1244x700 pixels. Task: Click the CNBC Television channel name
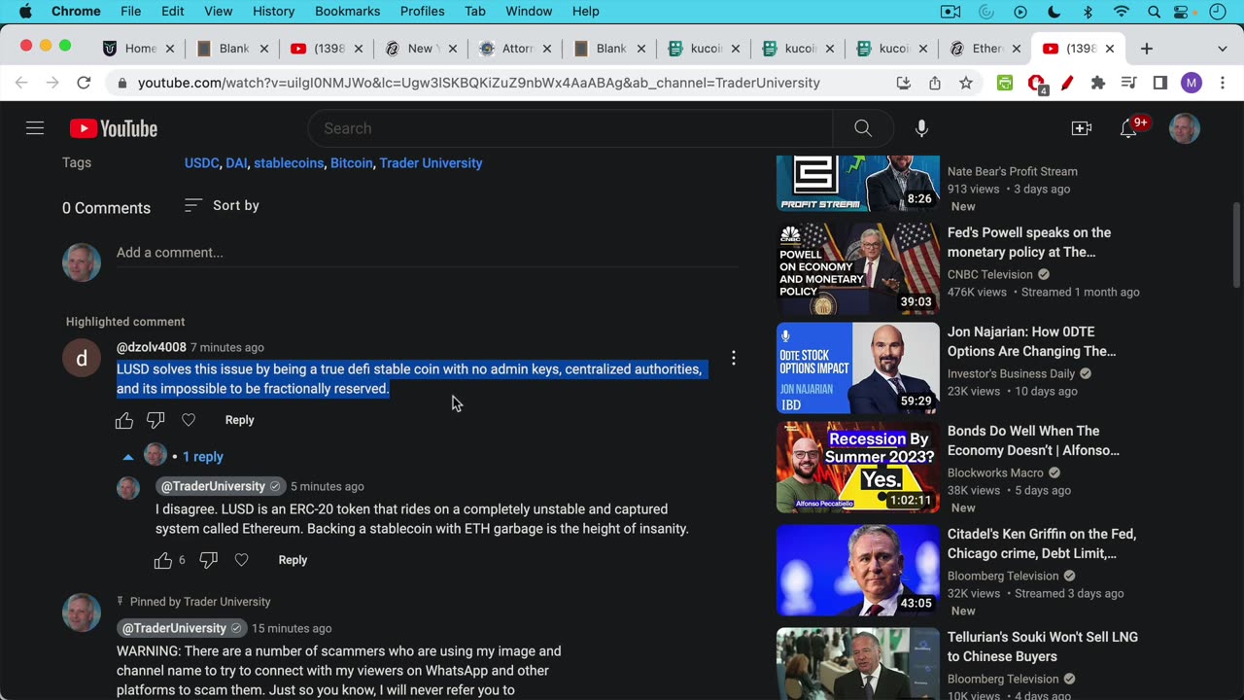[x=990, y=274]
